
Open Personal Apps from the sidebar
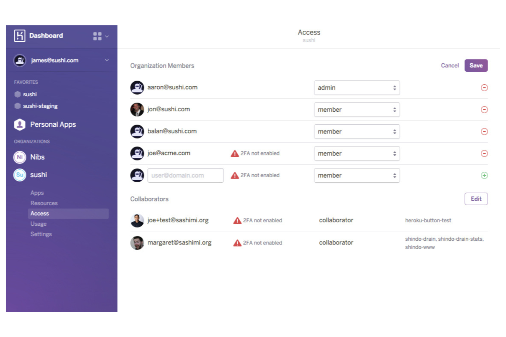pos(53,124)
